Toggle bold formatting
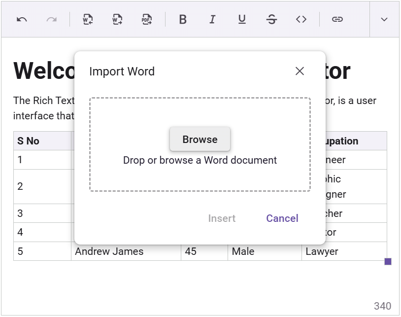 pyautogui.click(x=183, y=19)
